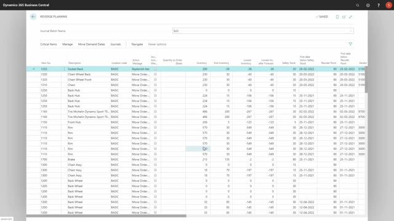Open the settings gear in the top bar
Image resolution: width=394 pixels, height=221 pixels.
pos(368,5)
